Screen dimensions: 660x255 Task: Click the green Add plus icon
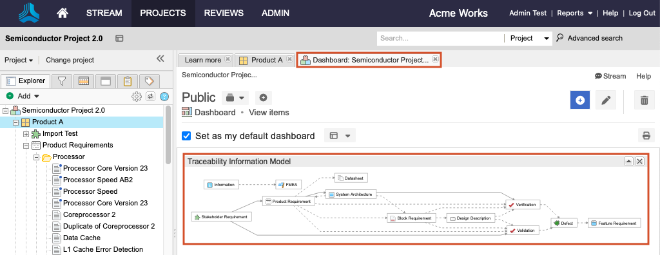point(10,96)
